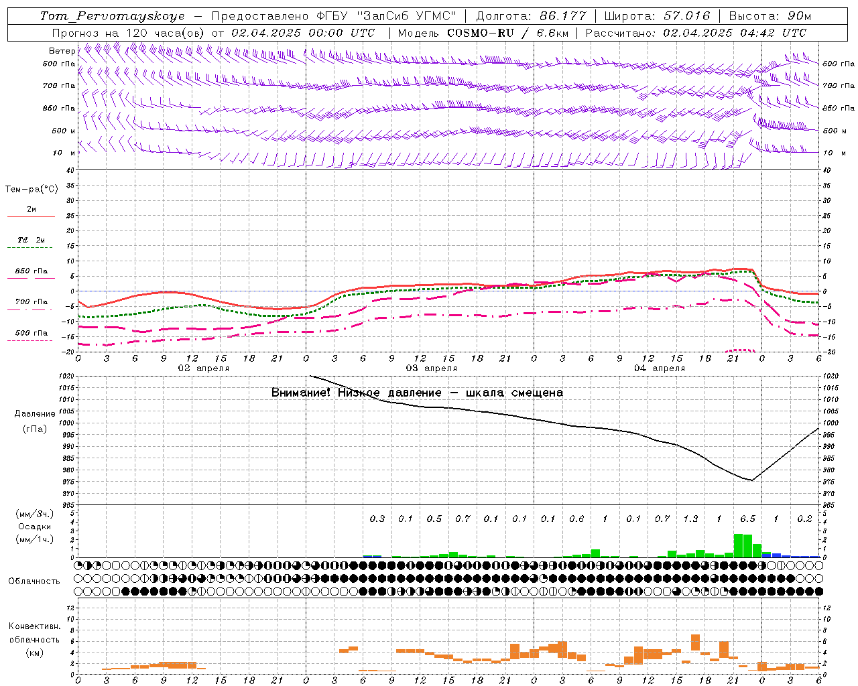This screenshot has height=686, width=858.
Task: Click the '(мм/3ч.)' precipitation unit label
Action: pyautogui.click(x=35, y=514)
